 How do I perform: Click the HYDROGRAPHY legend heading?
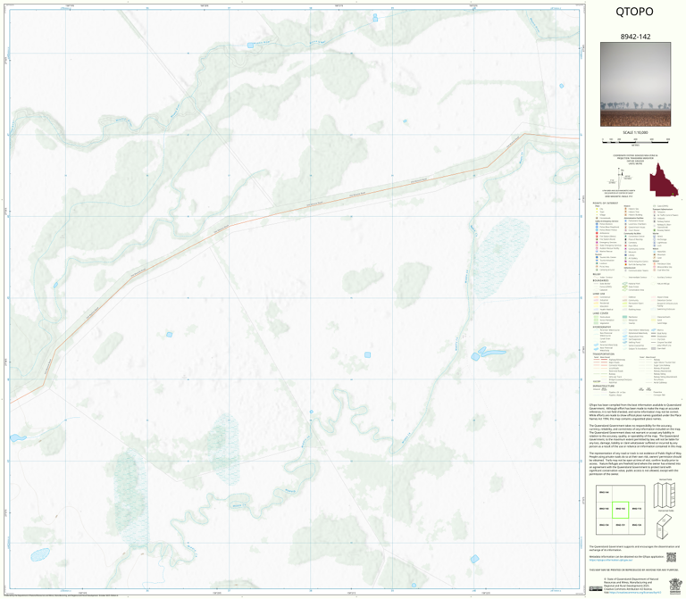point(602,327)
